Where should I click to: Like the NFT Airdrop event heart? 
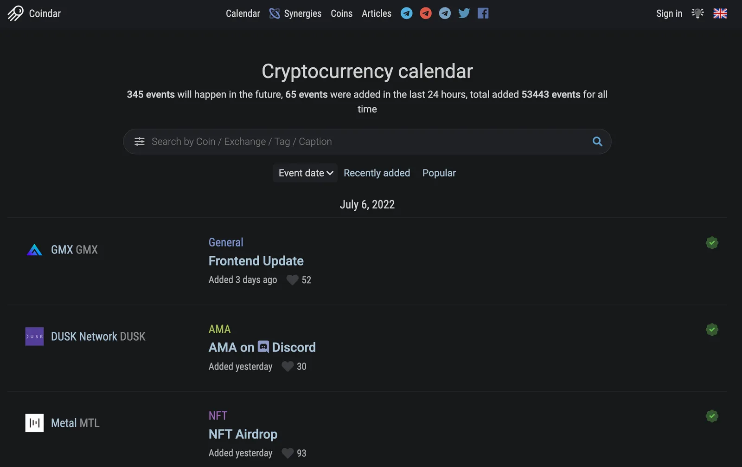point(288,453)
